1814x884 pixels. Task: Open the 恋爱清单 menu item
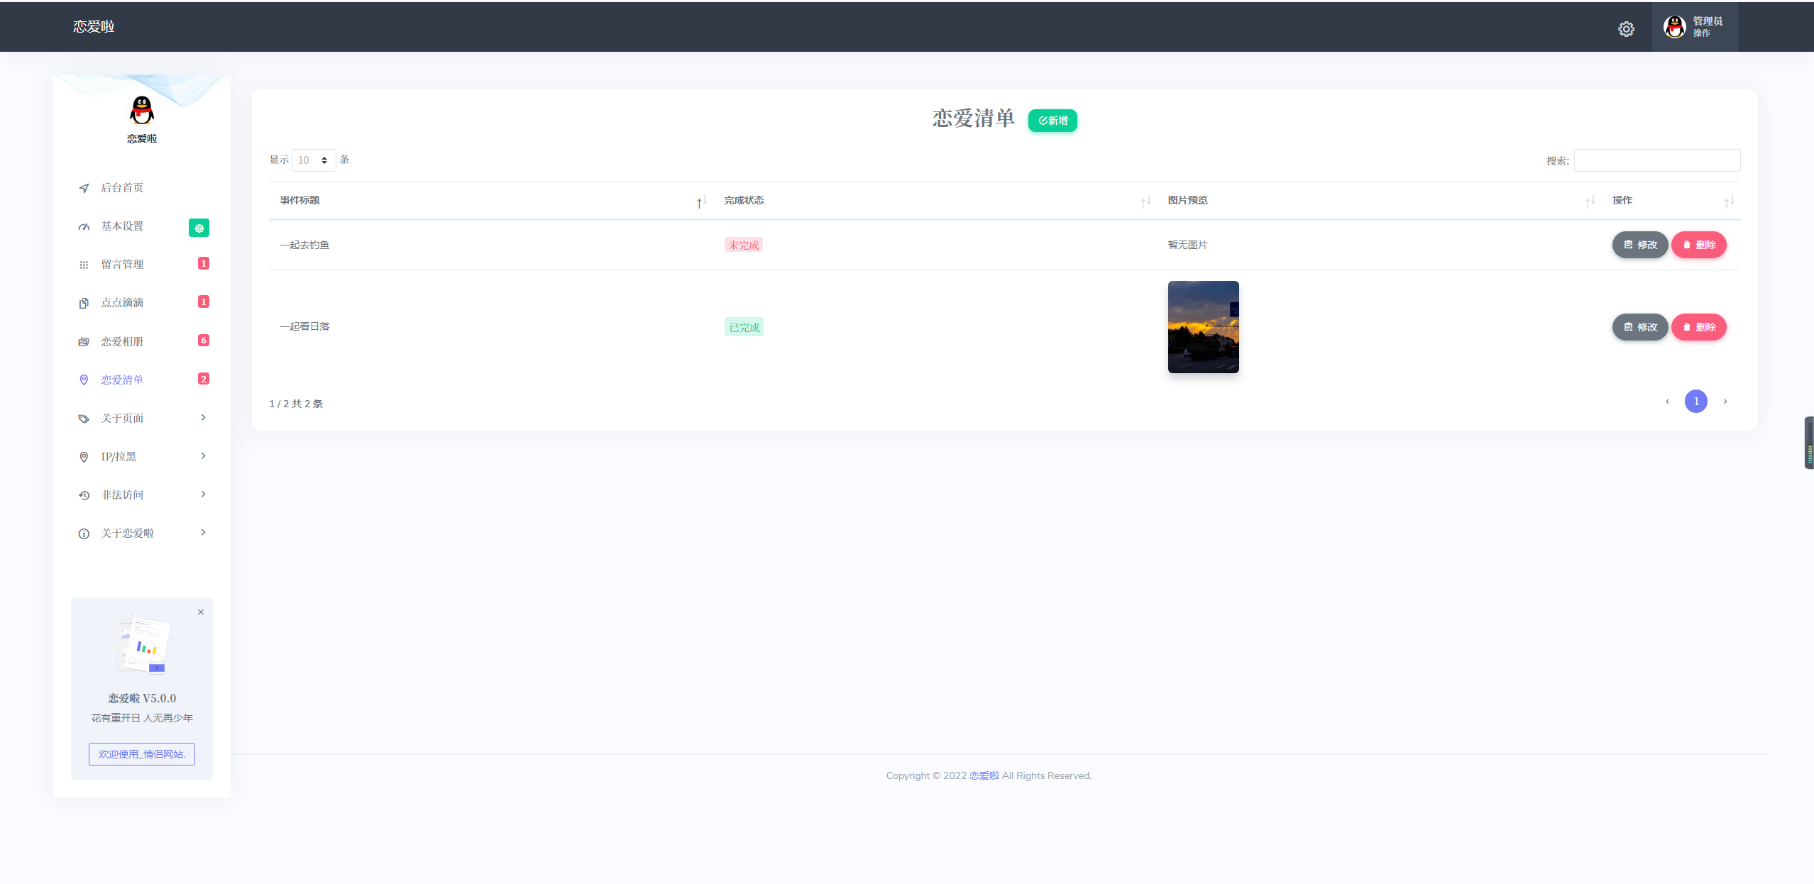(122, 380)
